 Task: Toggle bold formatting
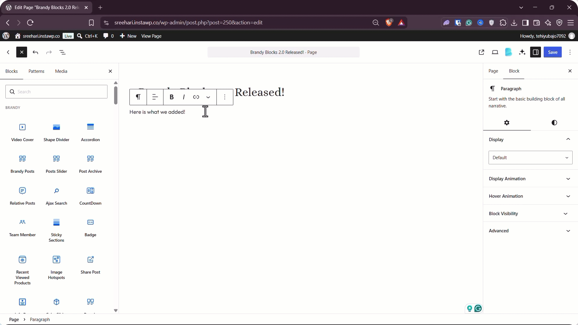pos(172,97)
